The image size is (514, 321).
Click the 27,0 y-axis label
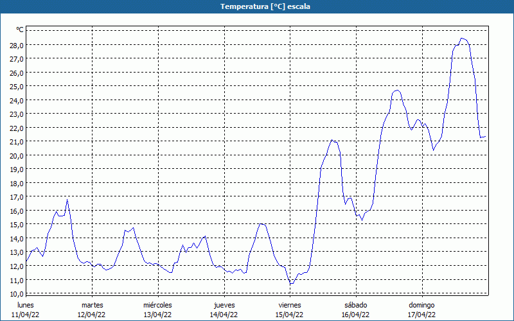17,59
